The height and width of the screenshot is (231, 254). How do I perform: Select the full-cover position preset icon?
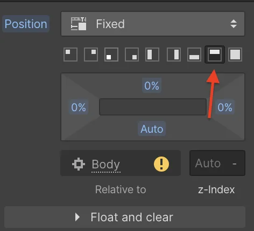(x=235, y=55)
